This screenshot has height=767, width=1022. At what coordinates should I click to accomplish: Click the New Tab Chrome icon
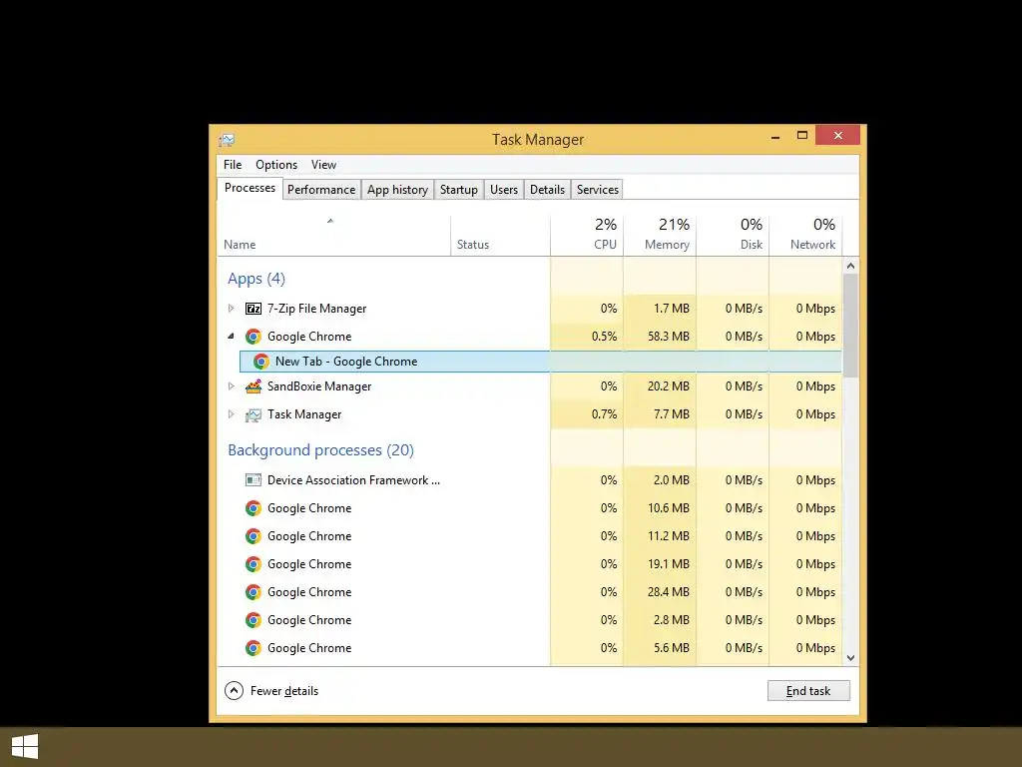(260, 362)
